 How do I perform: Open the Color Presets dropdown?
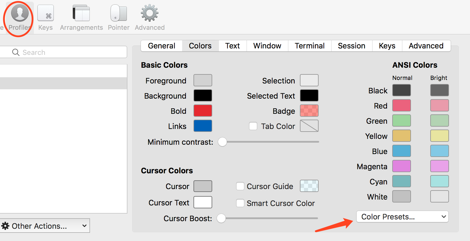pos(402,217)
